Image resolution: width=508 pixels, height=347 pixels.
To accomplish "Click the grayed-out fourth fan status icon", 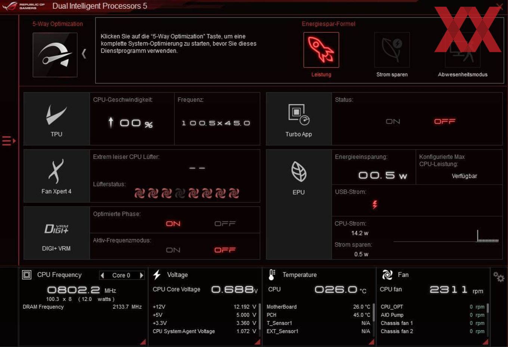I will click(180, 193).
